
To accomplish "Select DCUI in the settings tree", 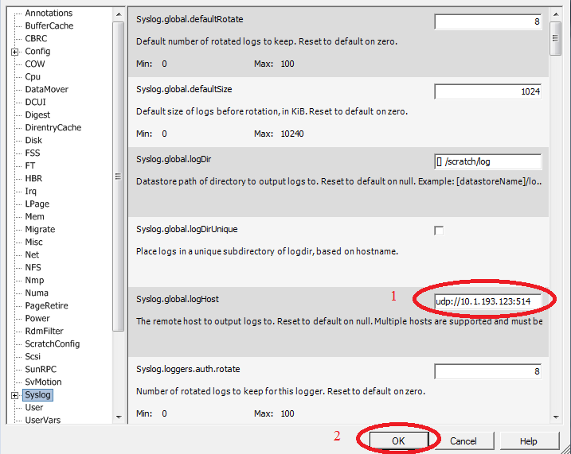I will [35, 102].
